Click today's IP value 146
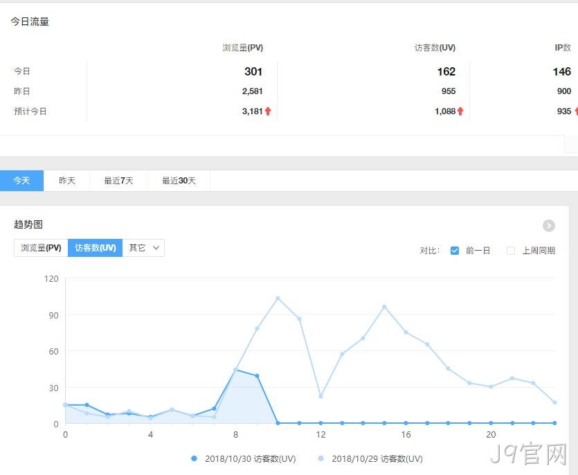This screenshot has height=475, width=578. pos(562,71)
